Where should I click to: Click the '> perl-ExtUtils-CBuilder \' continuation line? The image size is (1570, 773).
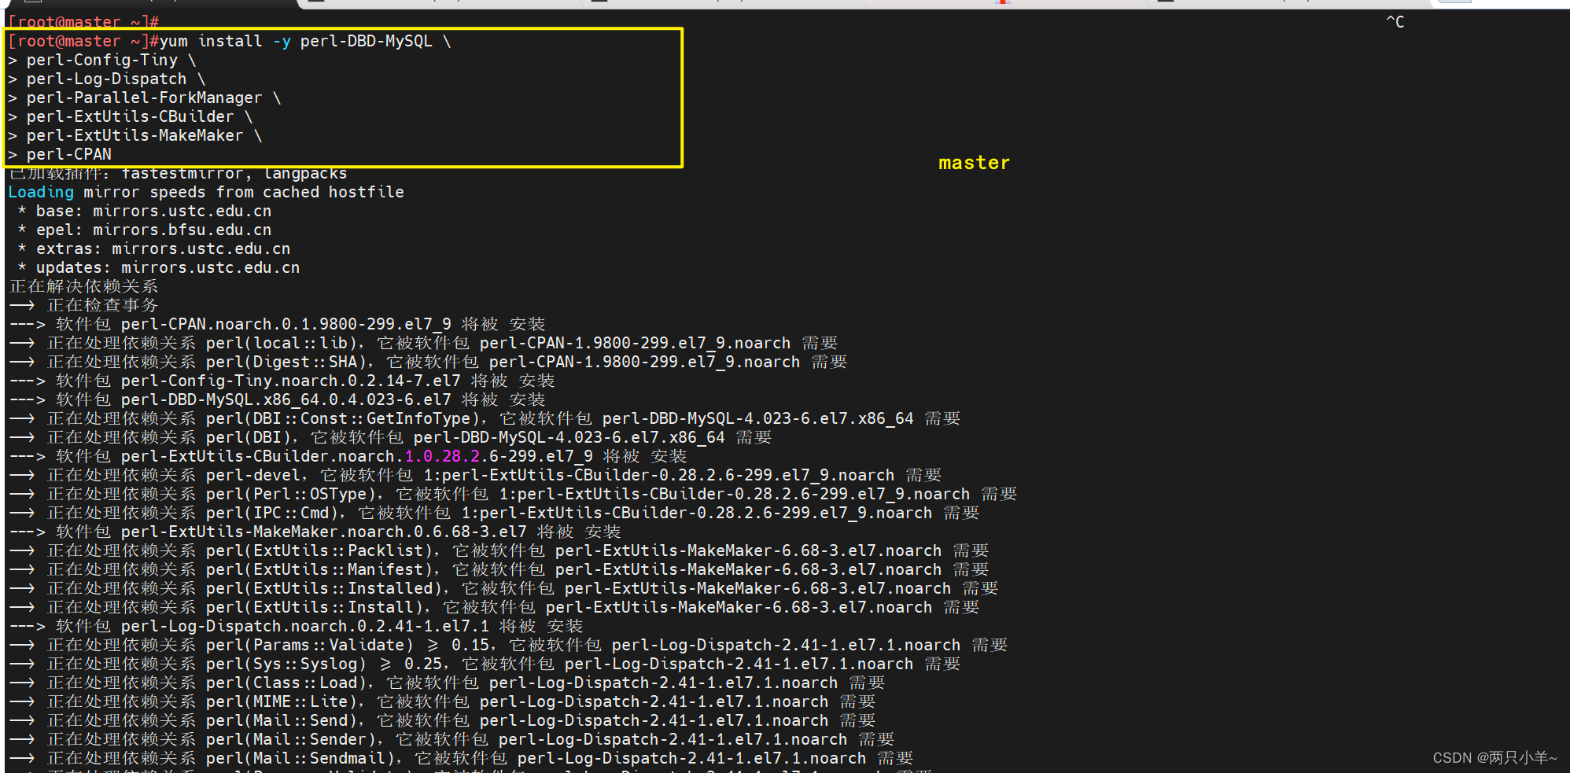(131, 116)
